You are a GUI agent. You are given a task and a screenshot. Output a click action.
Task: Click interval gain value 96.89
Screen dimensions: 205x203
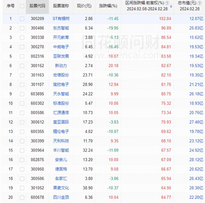[x=166, y=28]
